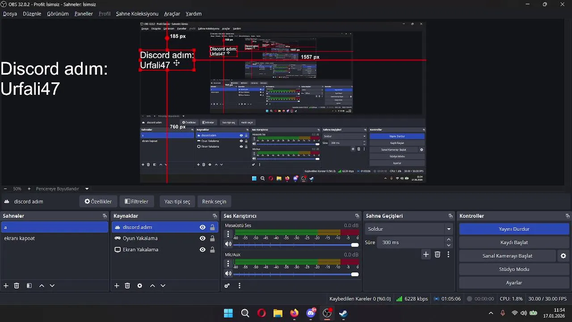572x322 pixels.
Task: Open the Paneller menu
Action: click(84, 14)
